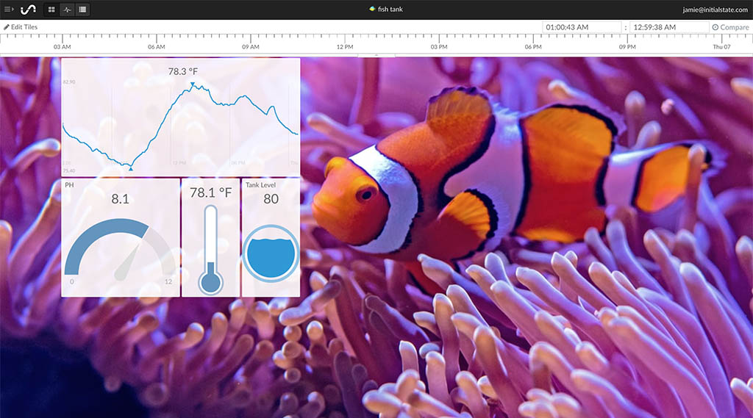Screen dimensions: 753x418
Task: Click the maximum point marker on temperature chart
Action: pos(193,84)
